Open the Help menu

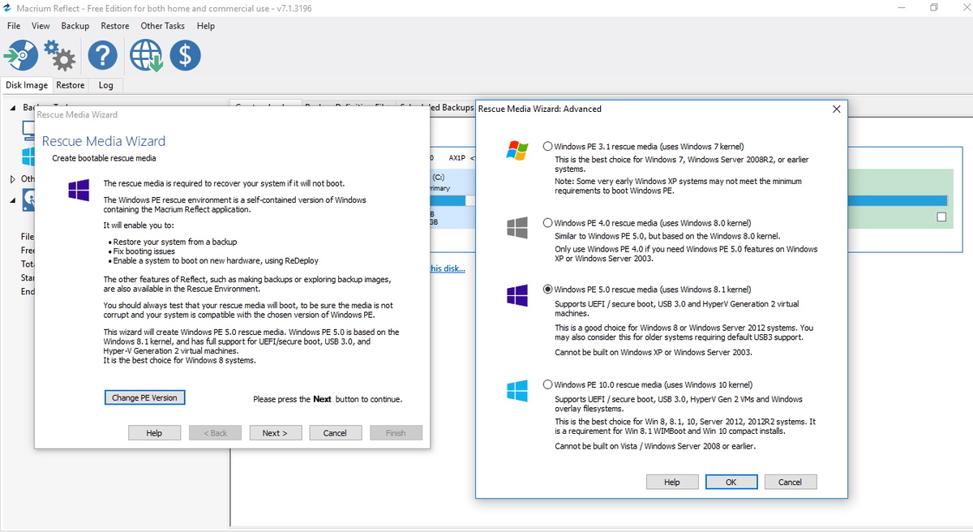click(x=206, y=26)
